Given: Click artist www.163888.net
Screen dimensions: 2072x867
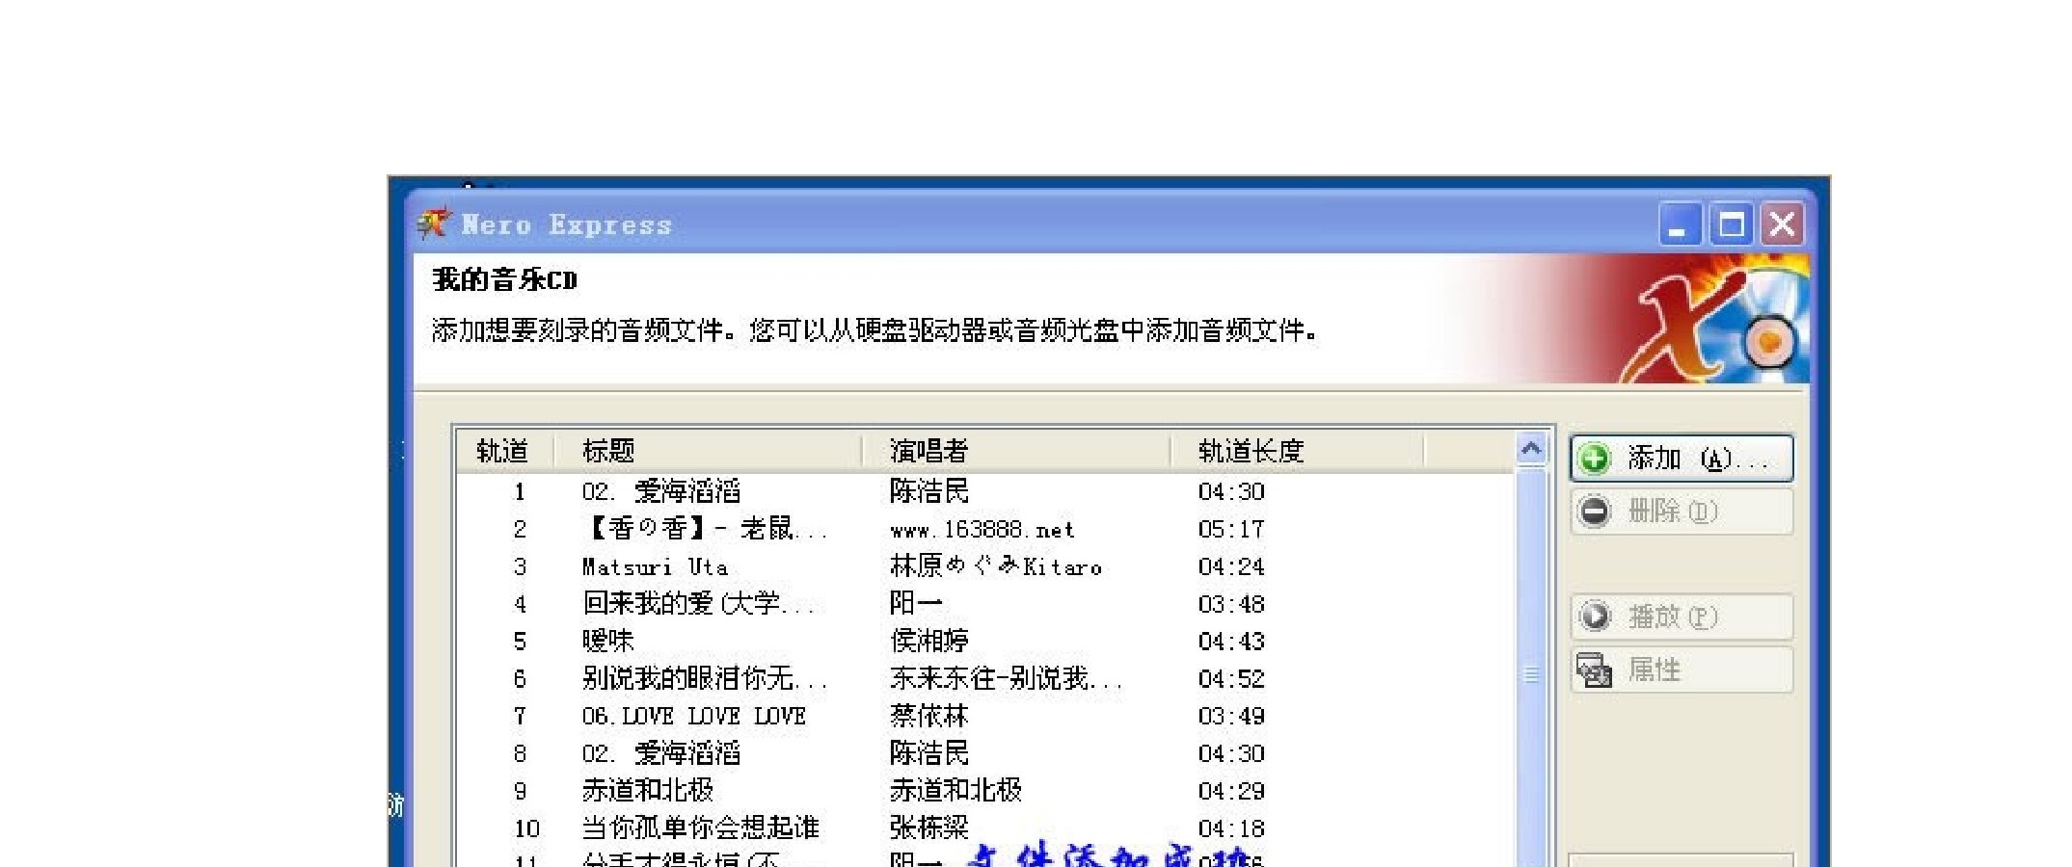Looking at the screenshot, I should point(982,530).
